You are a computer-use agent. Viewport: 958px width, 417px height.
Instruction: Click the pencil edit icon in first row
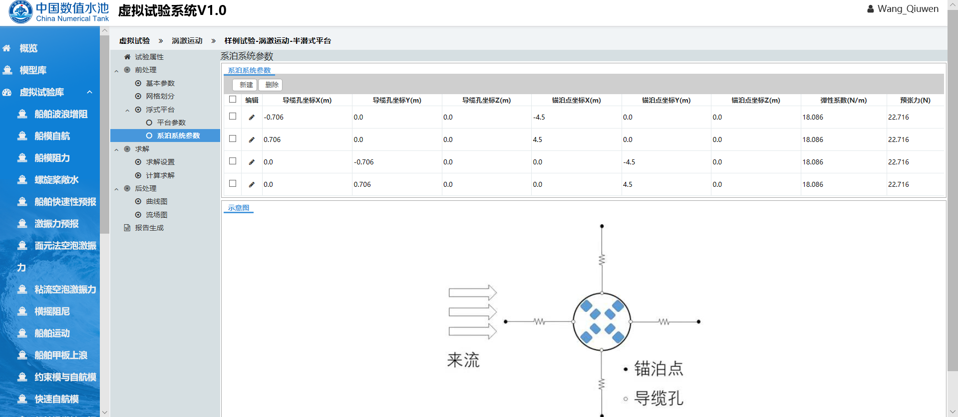(252, 118)
